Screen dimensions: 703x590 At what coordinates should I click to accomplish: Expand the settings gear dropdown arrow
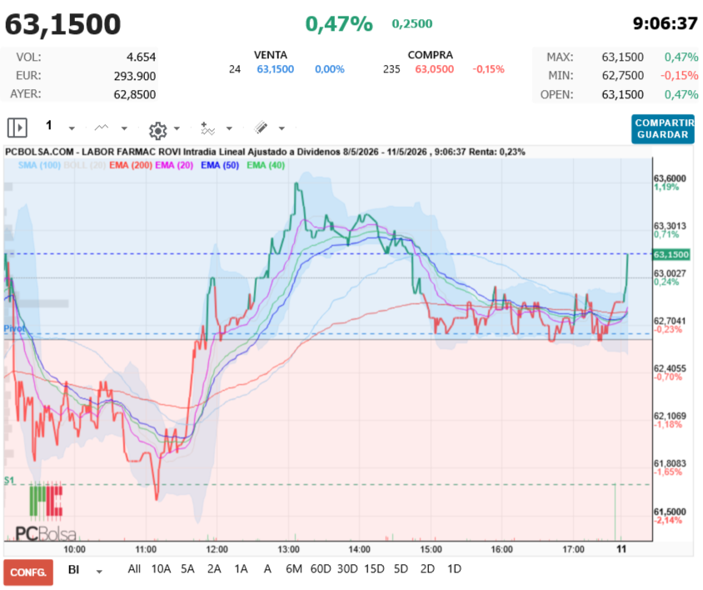177,129
